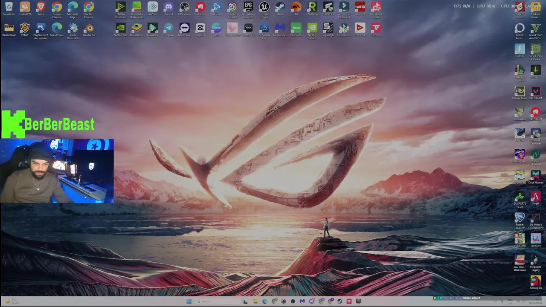Launch the EA app shortcut

pyautogui.click(x=296, y=9)
